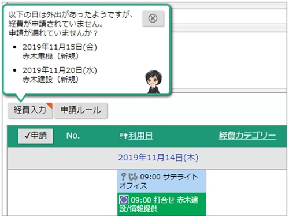This screenshot has height=217, width=289.
Task: Close the expense reminder popup
Action: pos(153,18)
